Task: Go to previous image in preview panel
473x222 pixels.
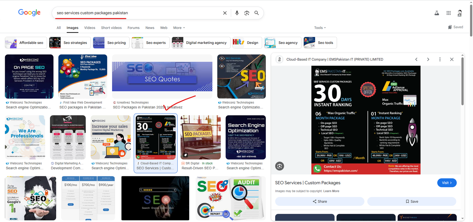Action: [416, 59]
